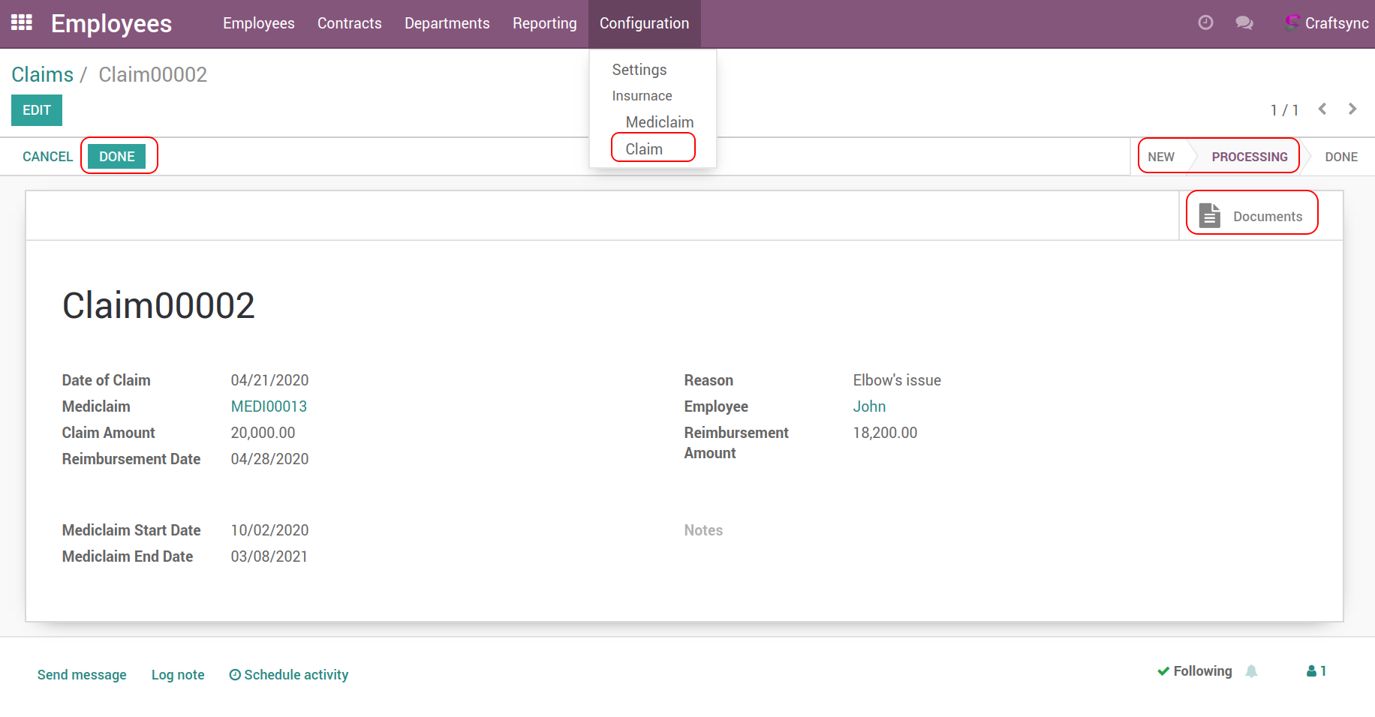The height and width of the screenshot is (717, 1375).
Task: Click the EDIT button
Action: (37, 110)
